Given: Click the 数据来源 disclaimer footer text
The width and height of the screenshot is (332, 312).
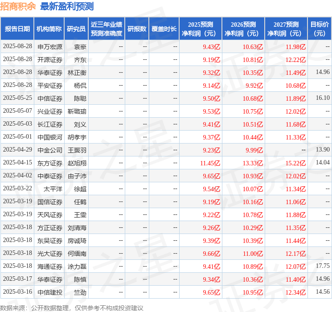Looking at the screenshot, I should (72, 308).
